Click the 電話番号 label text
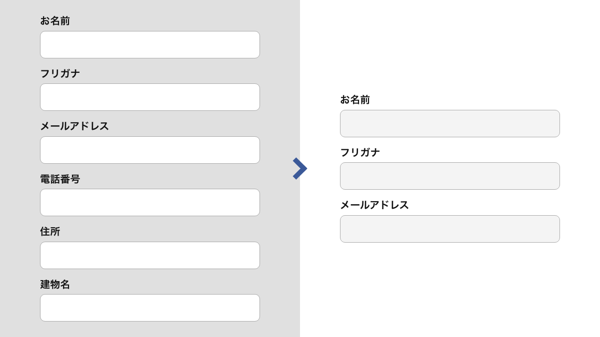 [x=60, y=179]
